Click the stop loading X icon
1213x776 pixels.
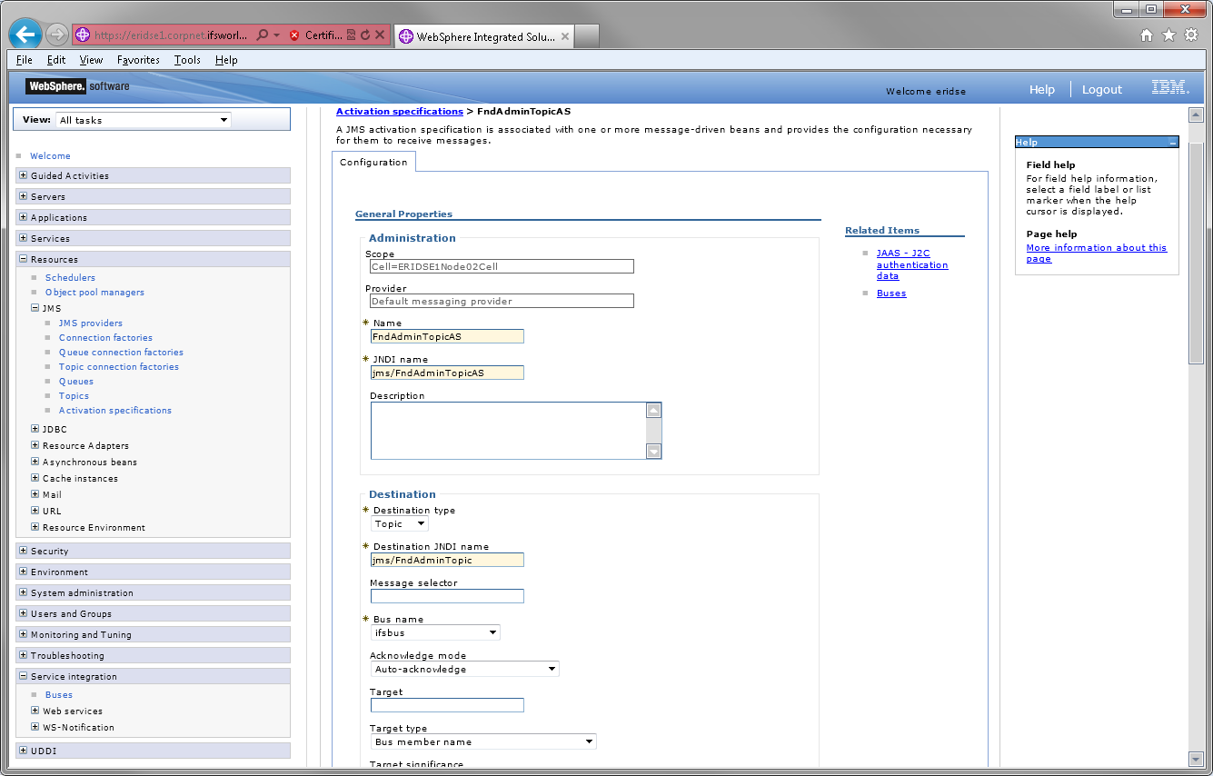click(x=380, y=35)
